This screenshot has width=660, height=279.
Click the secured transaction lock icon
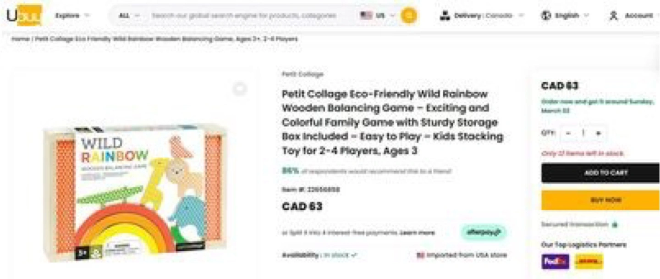[x=615, y=225]
